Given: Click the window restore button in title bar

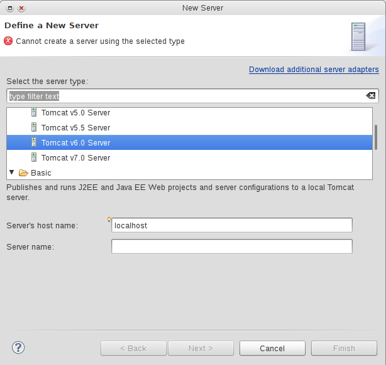Looking at the screenshot, I should [10, 8].
